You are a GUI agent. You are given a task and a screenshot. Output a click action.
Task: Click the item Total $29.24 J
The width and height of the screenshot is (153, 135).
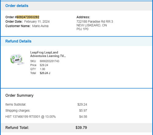tap(45, 73)
